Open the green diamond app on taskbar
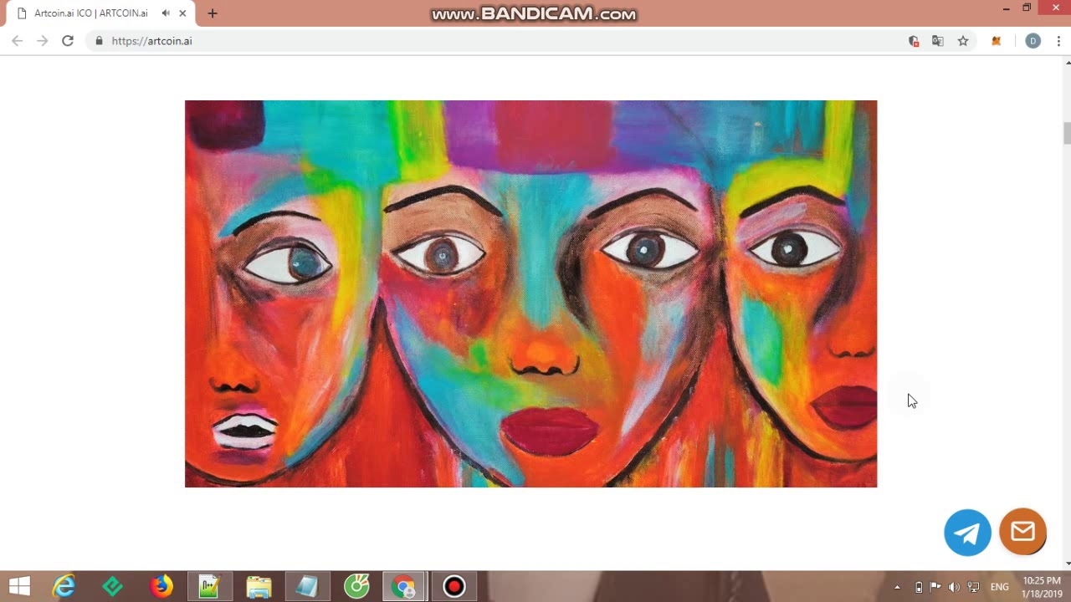Screen dimensions: 1071x602 112,586
